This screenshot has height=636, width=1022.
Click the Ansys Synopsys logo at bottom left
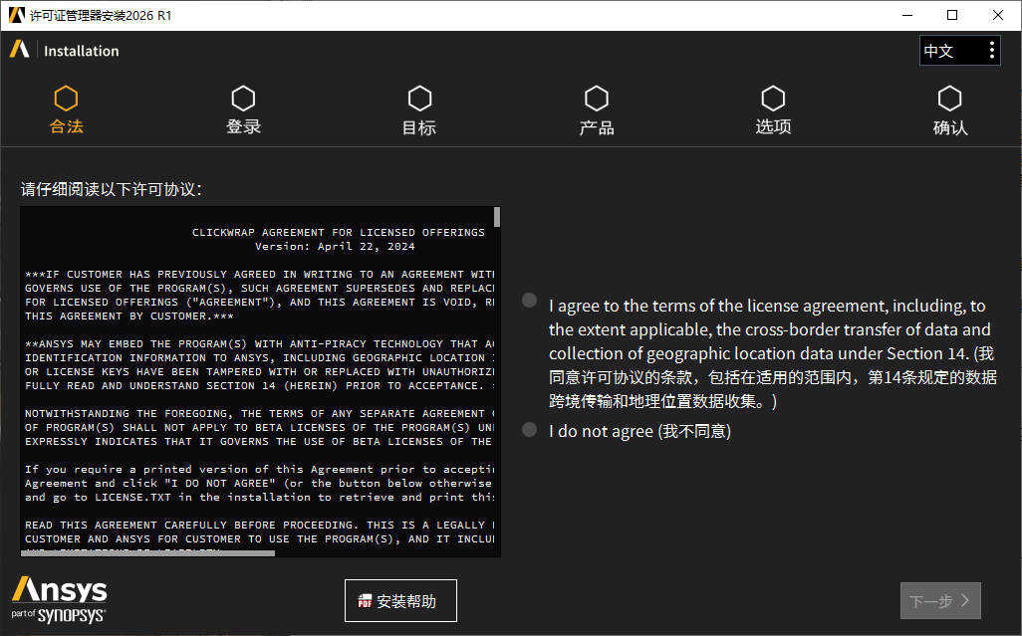[x=60, y=599]
